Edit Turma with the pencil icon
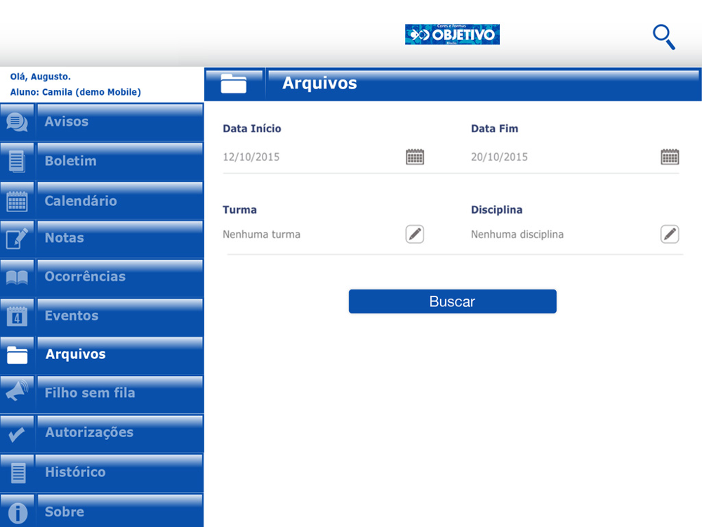 (x=415, y=235)
